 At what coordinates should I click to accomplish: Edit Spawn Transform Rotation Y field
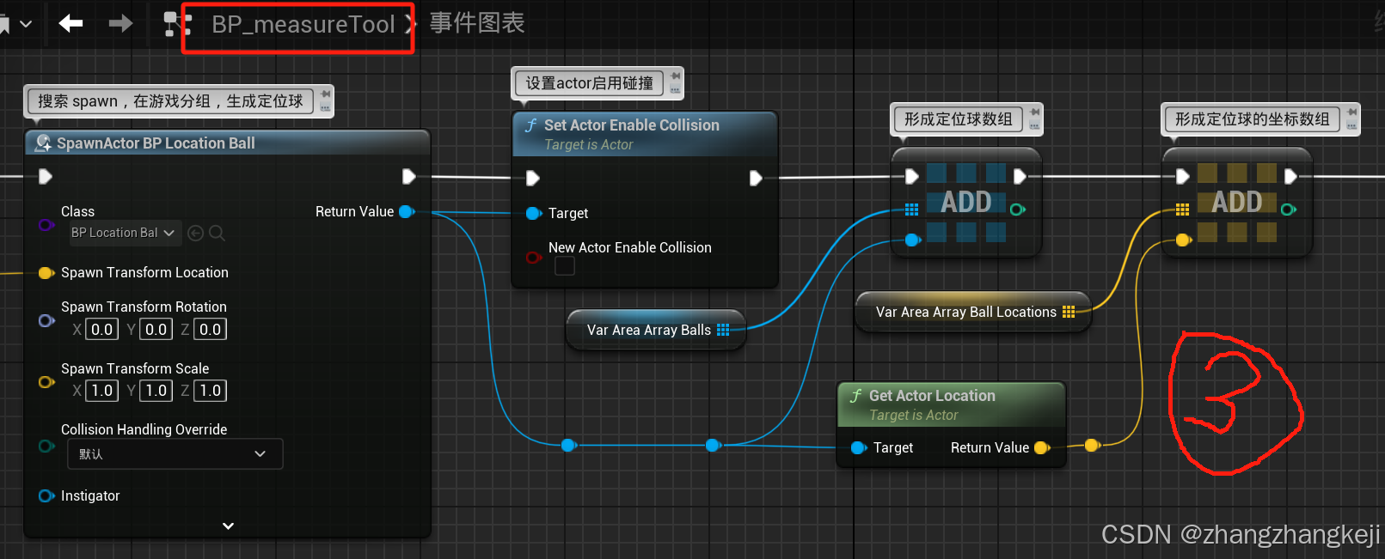156,329
